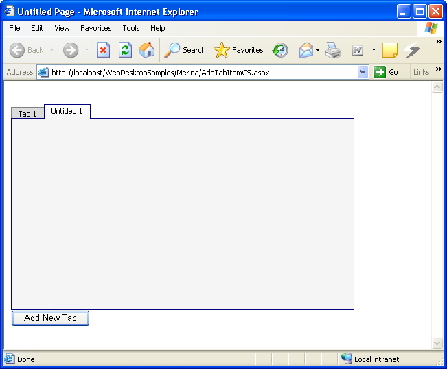Click the Edit with Word icon
Screen dimensions: 447x369
358,50
